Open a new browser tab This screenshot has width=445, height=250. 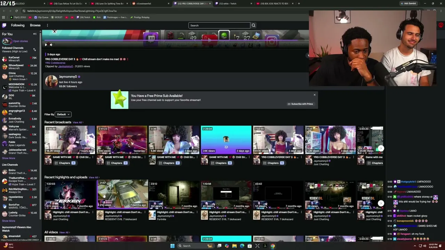click(x=299, y=3)
